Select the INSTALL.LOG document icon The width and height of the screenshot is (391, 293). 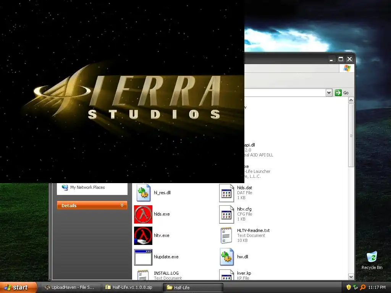click(143, 275)
